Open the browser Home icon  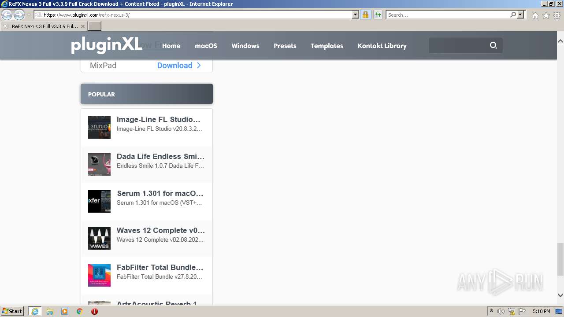click(535, 15)
